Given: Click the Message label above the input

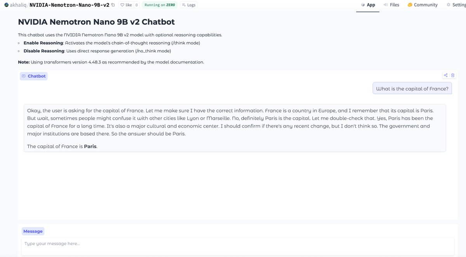Looking at the screenshot, I should click(33, 231).
